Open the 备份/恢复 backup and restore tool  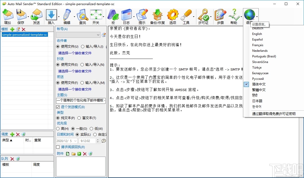tap(157, 15)
